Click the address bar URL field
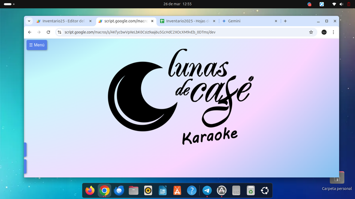This screenshot has height=199, width=355. (177, 32)
